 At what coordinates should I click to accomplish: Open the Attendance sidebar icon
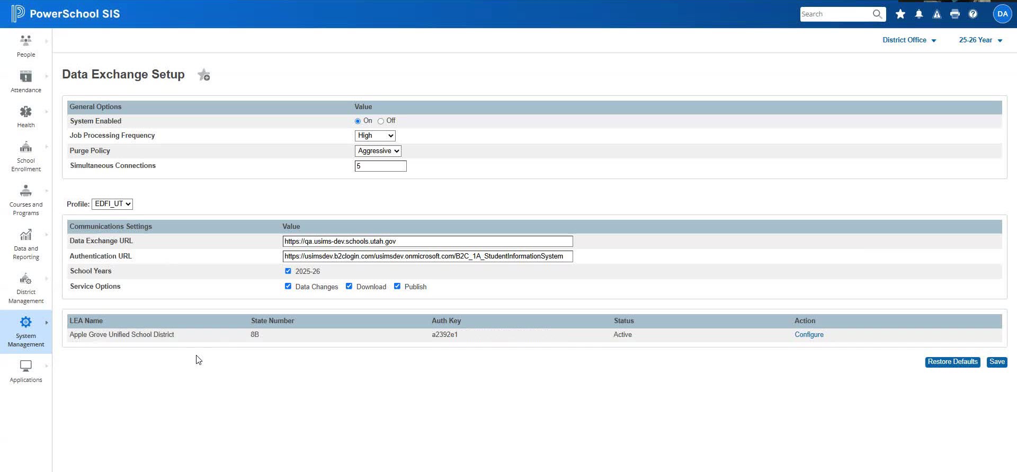[25, 76]
